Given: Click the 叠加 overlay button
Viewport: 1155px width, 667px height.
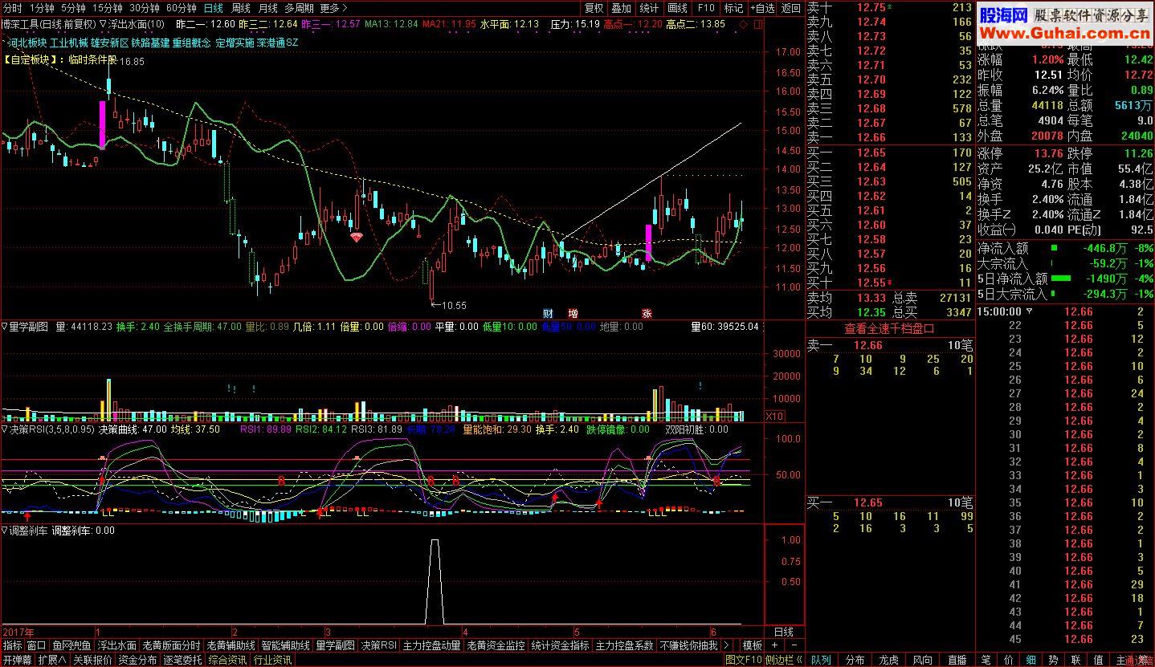Looking at the screenshot, I should (x=621, y=8).
